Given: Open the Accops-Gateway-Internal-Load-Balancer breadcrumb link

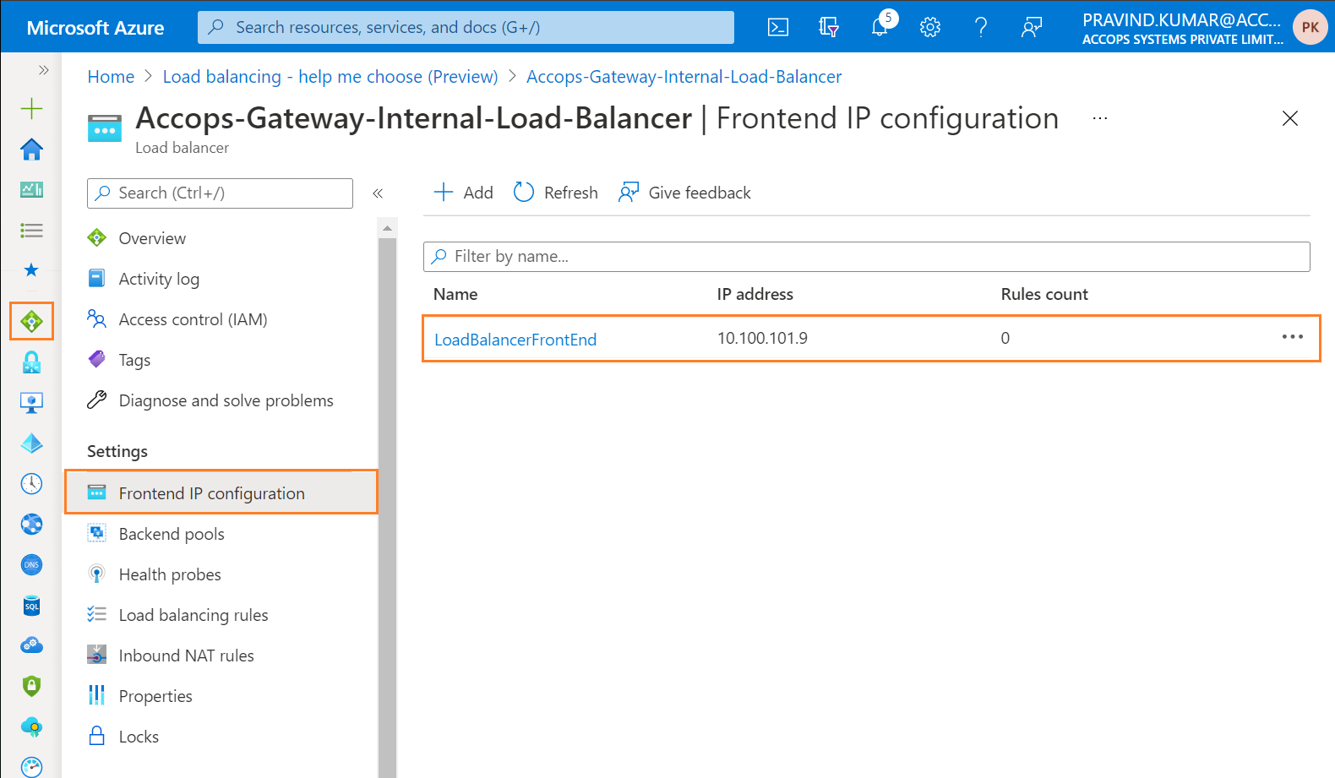Looking at the screenshot, I should coord(684,77).
